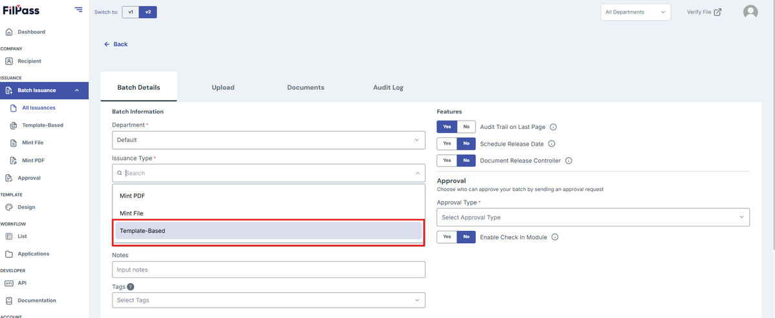Set Document Release Controller to Yes
The width and height of the screenshot is (775, 318).
447,160
